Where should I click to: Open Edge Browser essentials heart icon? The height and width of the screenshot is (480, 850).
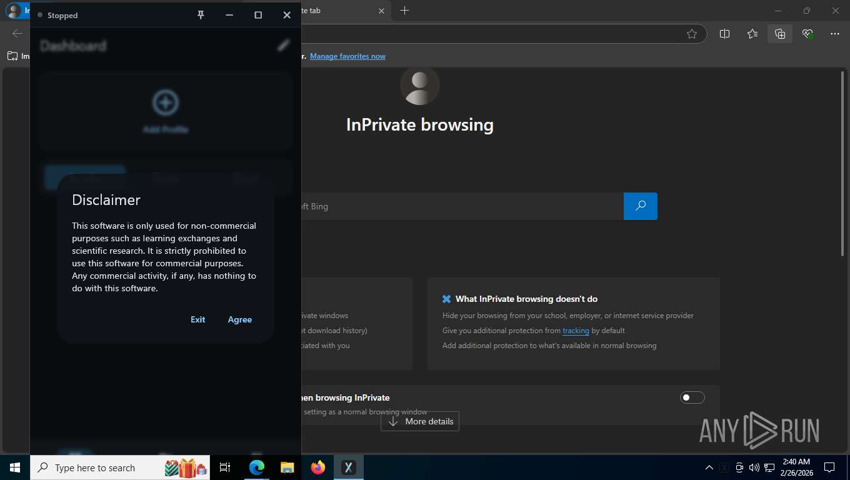coord(807,34)
